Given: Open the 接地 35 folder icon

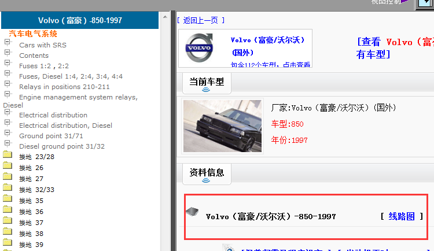Looking at the screenshot, I should tap(8, 198).
